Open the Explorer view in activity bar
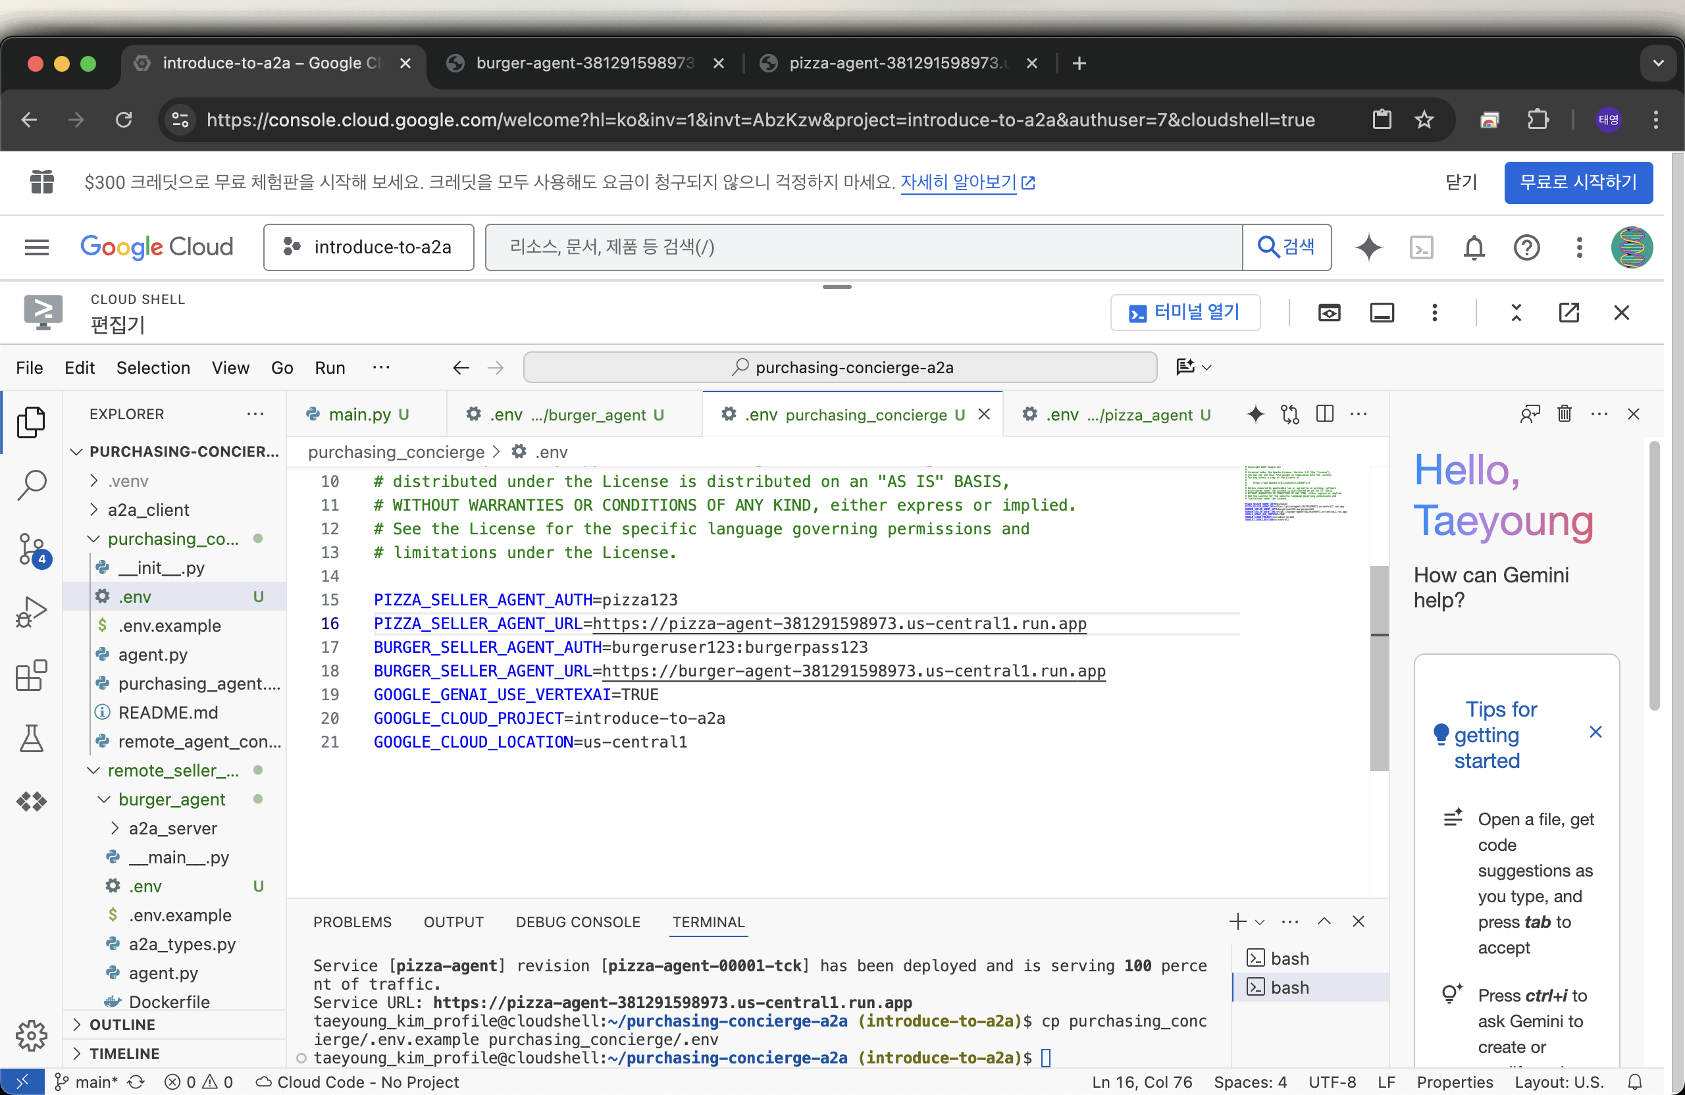 [x=31, y=421]
